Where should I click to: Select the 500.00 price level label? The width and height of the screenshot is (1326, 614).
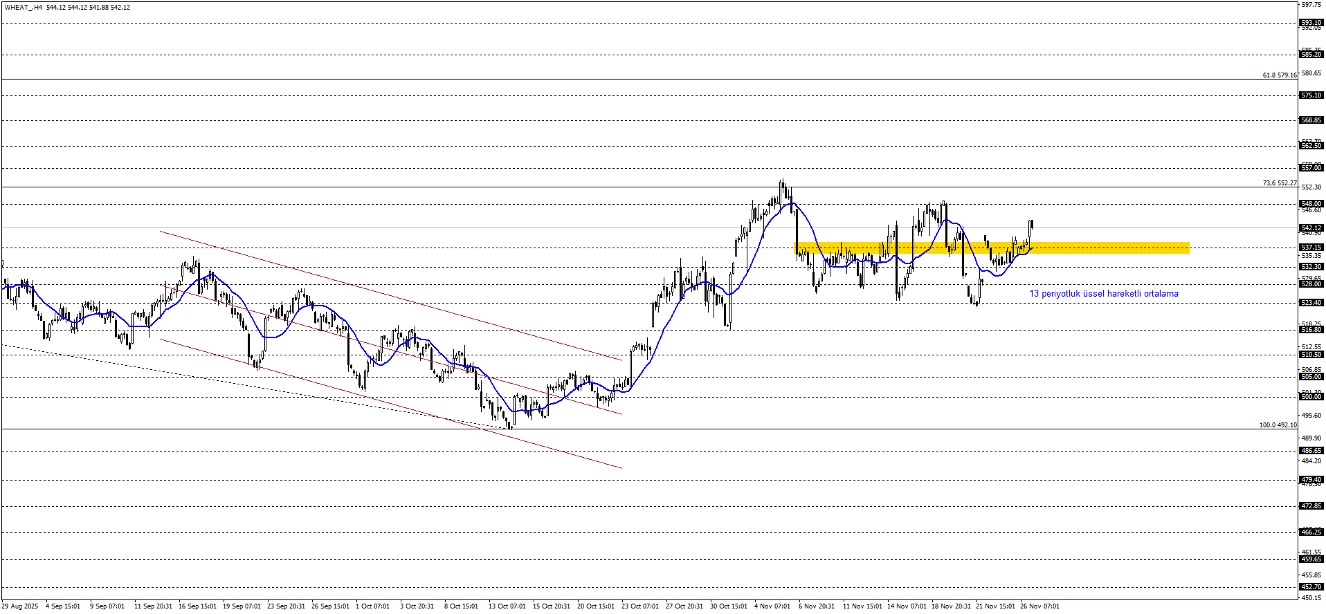1311,396
